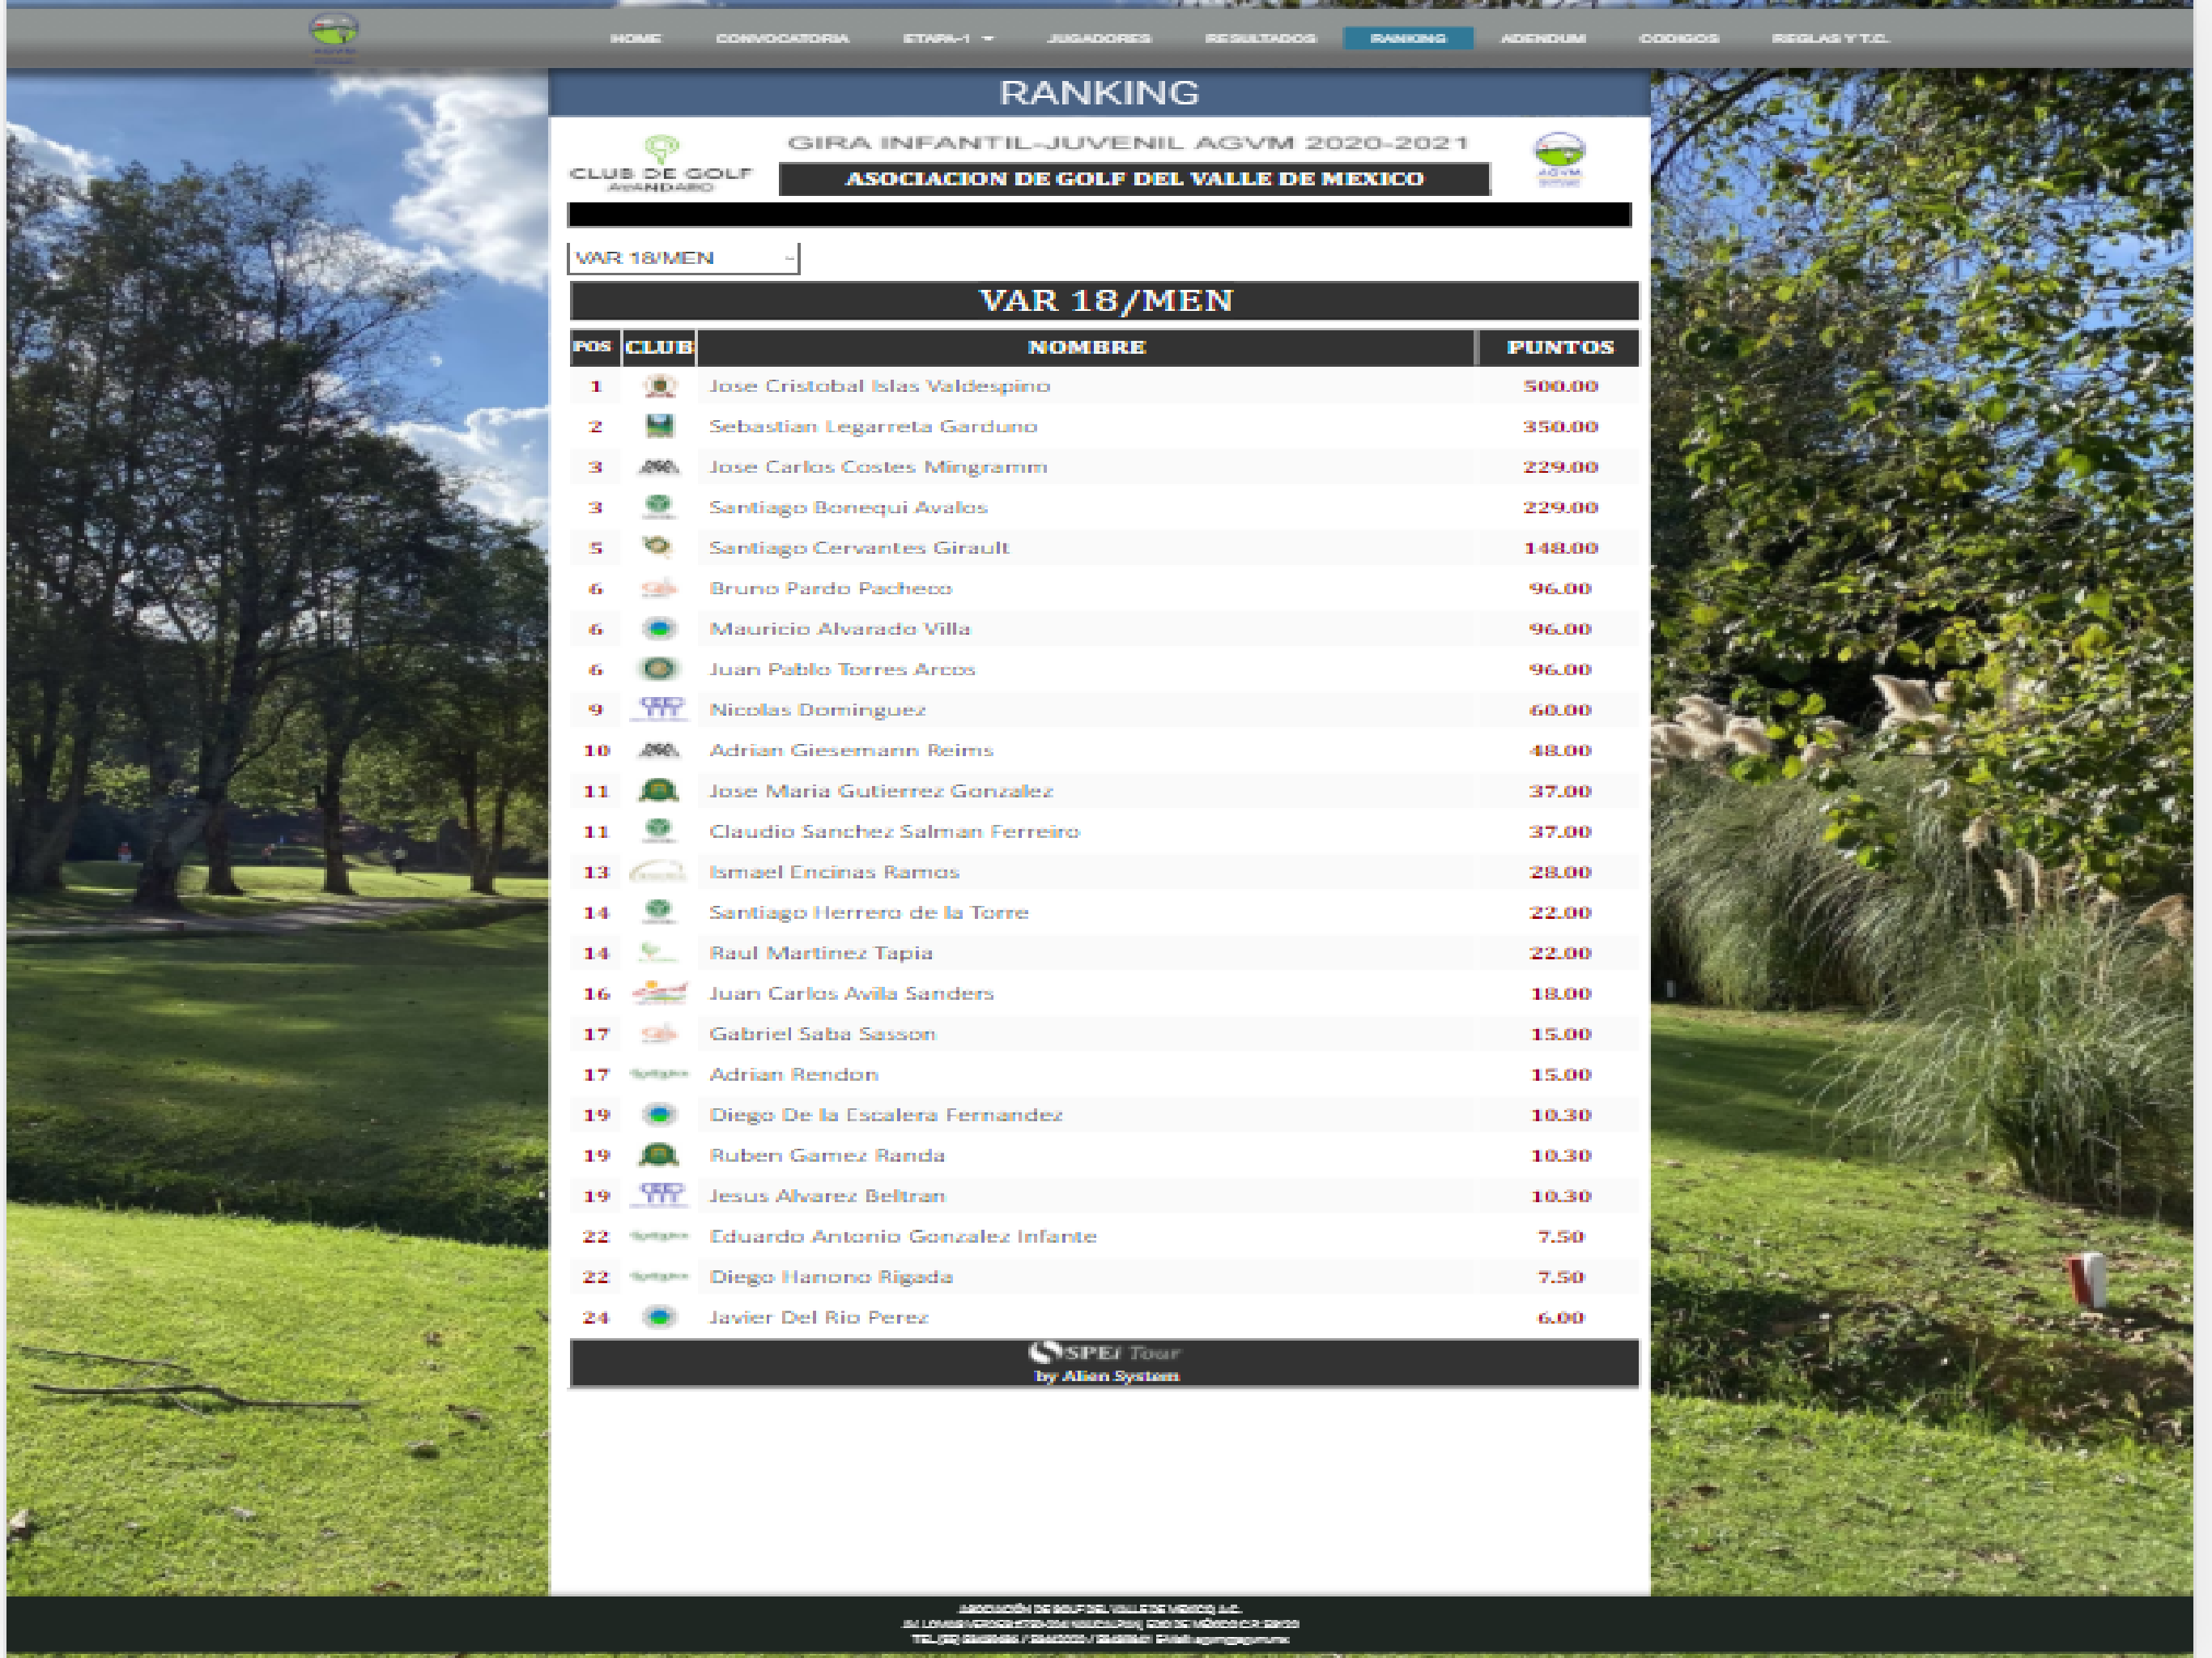Select player name Ismael Encinas Ramos
This screenshot has height=1658, width=2212.
[834, 872]
